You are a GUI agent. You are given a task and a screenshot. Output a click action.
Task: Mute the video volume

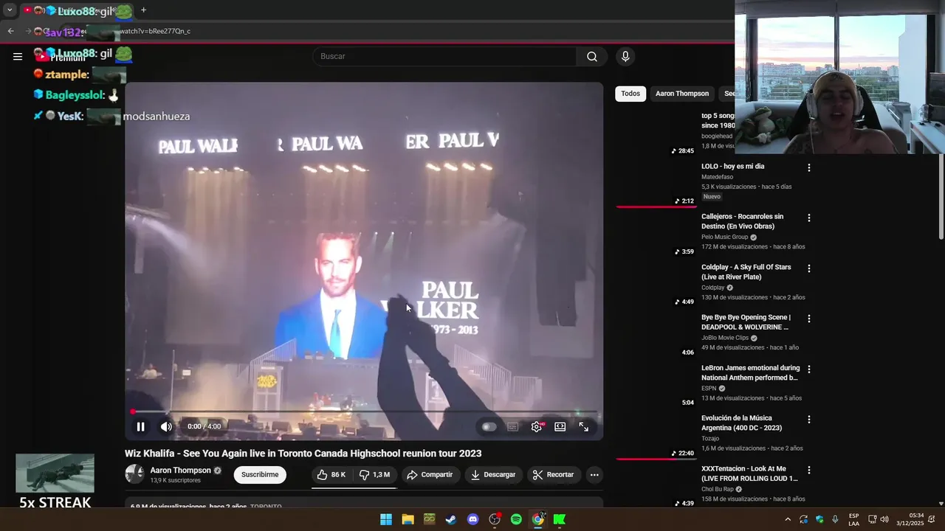tap(166, 426)
